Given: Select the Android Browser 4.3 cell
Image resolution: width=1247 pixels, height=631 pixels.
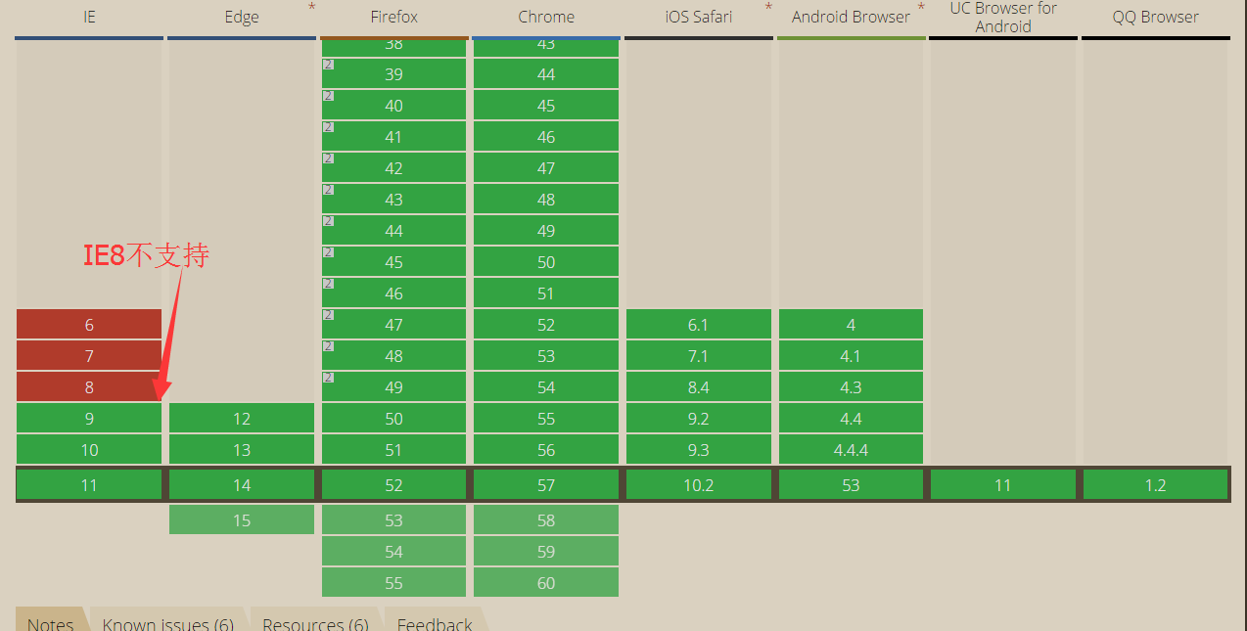Looking at the screenshot, I should point(851,387).
